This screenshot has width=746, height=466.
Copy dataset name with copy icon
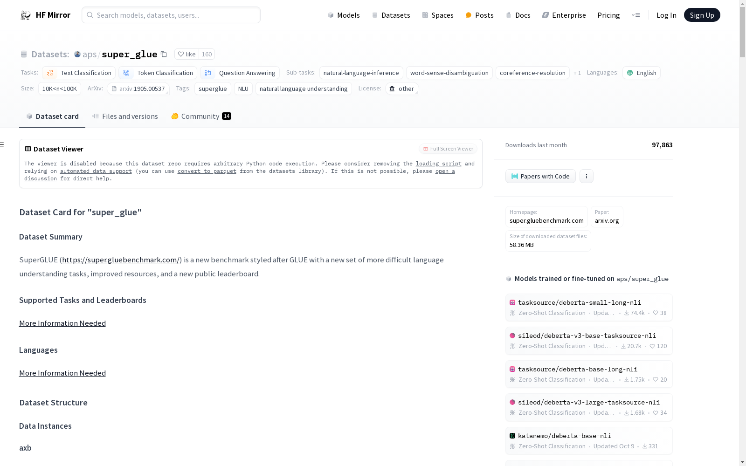(x=164, y=54)
